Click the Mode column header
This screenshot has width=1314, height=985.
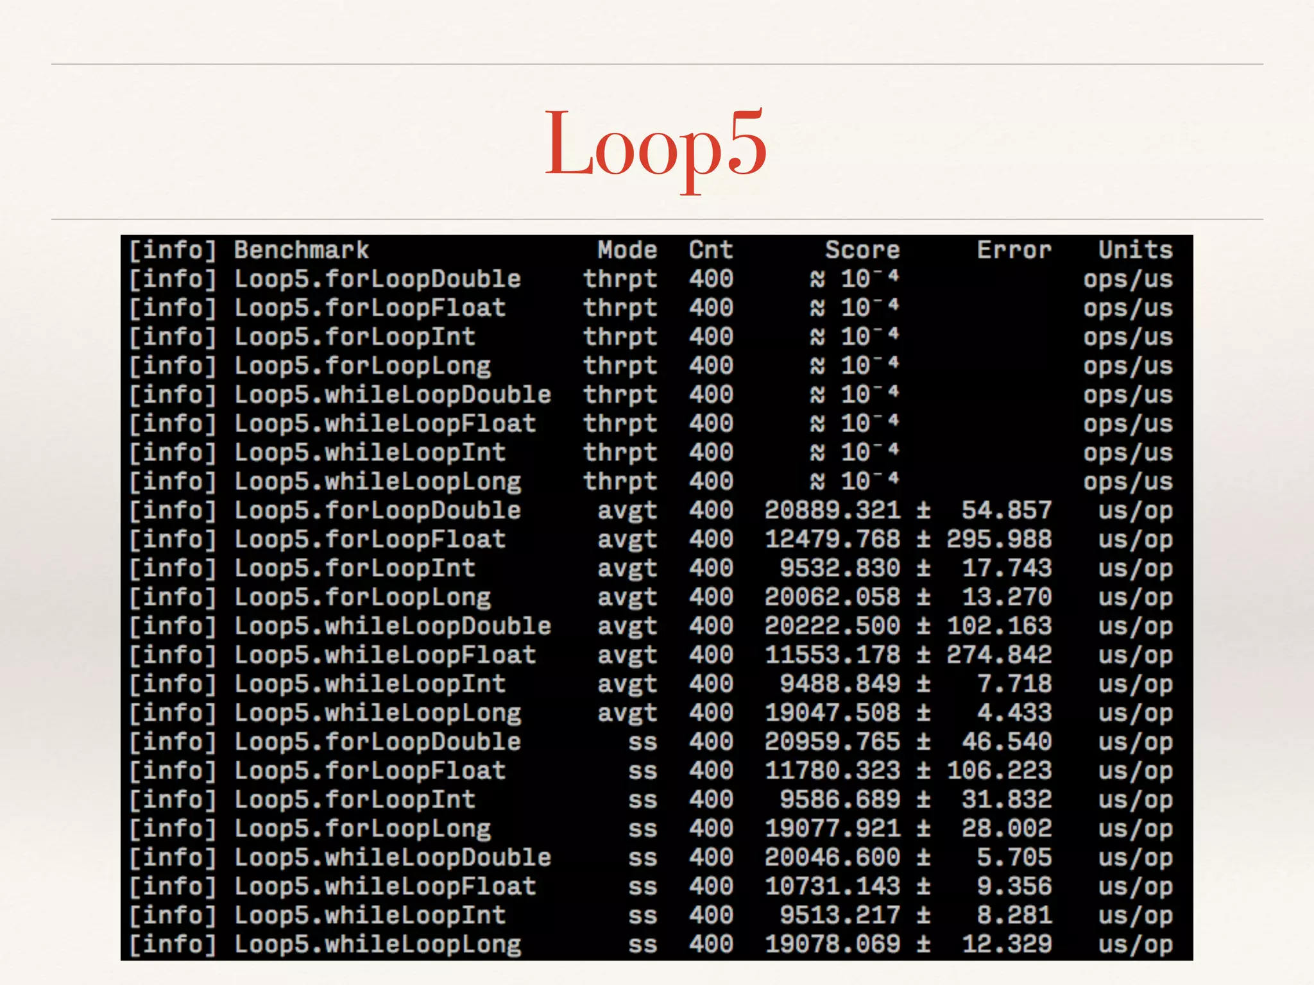coord(627,249)
